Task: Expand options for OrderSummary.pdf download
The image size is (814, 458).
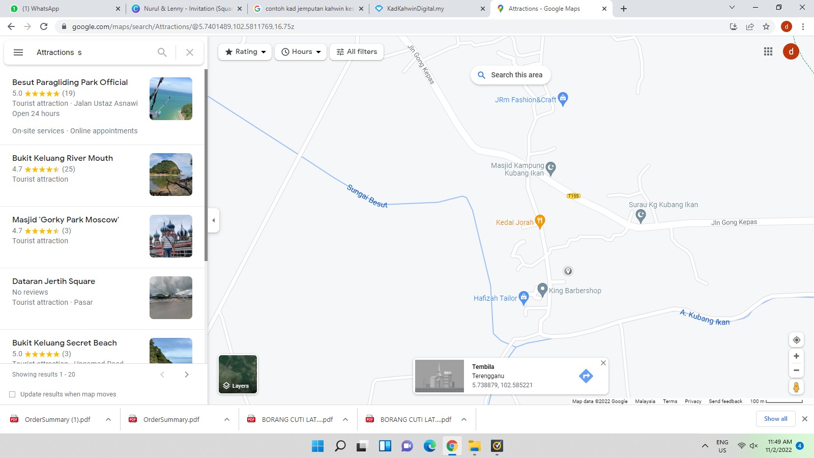Action: pyautogui.click(x=227, y=419)
